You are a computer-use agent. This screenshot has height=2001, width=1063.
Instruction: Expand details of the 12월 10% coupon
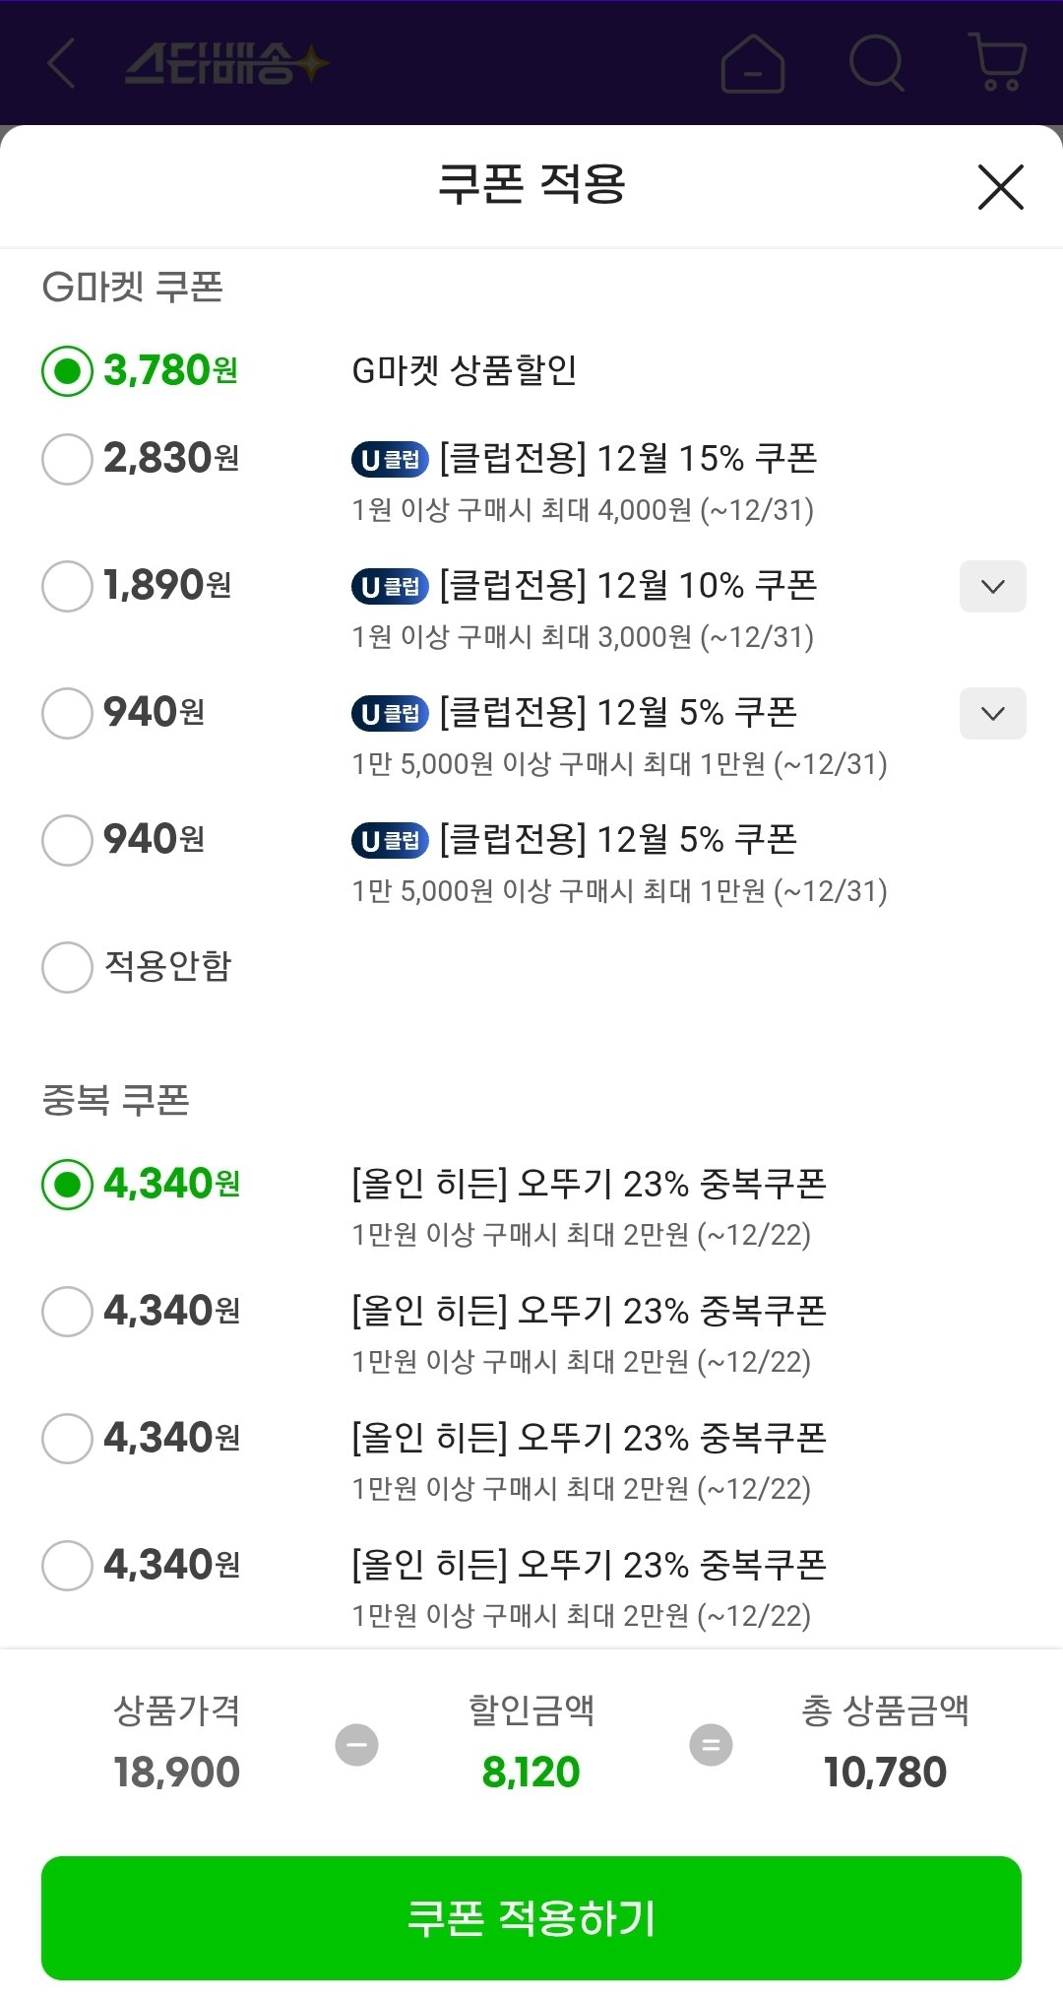pos(992,586)
